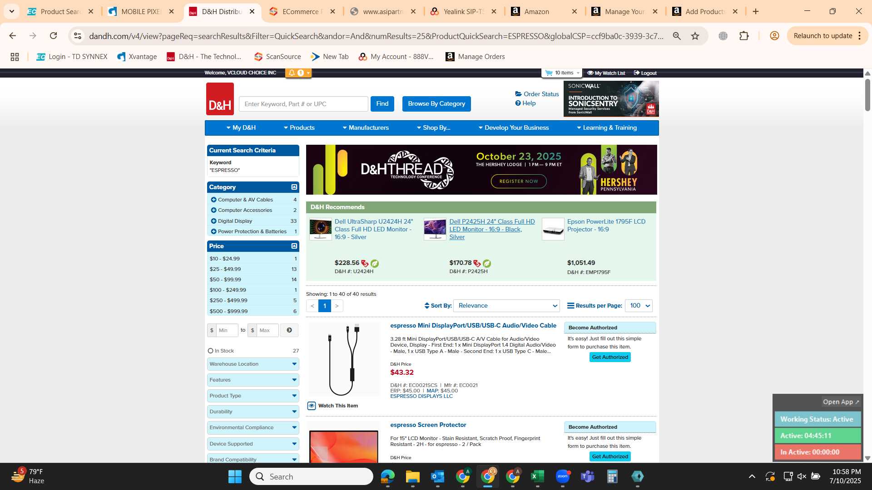Toggle Watch This Item eye for espresso cable
Viewport: 872px width, 490px height.
click(312, 406)
